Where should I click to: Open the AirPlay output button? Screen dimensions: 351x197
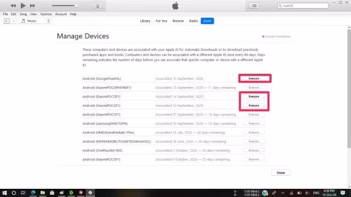(x=98, y=6)
